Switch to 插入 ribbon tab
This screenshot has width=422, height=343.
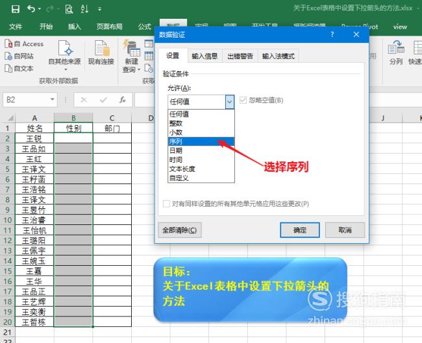[x=75, y=27]
